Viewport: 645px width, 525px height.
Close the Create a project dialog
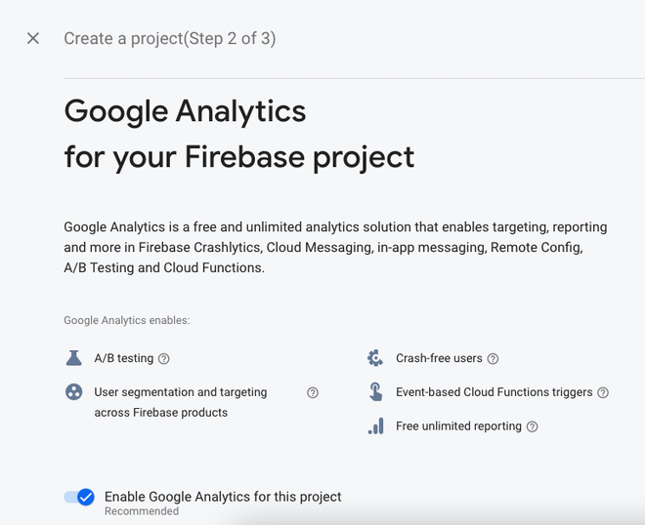33,38
